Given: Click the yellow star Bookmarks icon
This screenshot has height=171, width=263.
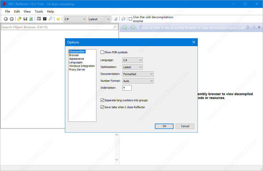Looking at the screenshot, I should (58, 19).
